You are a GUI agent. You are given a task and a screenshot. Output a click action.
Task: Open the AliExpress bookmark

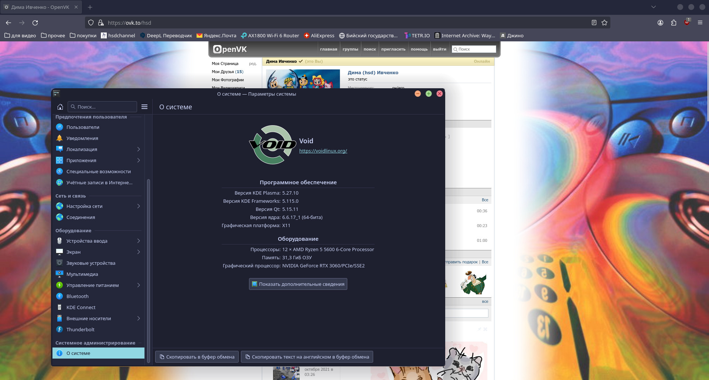pyautogui.click(x=319, y=35)
